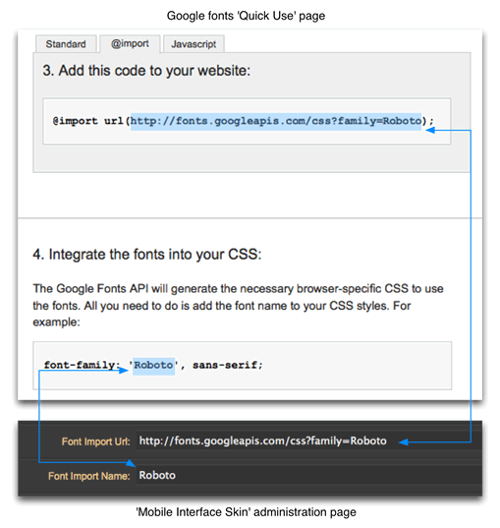Click the blue arrowhead pointing at Font Import Url
The height and width of the screenshot is (528, 500).
pyautogui.click(x=404, y=441)
